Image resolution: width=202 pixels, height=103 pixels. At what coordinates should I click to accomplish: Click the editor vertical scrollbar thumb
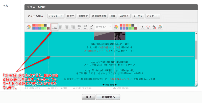(196, 50)
